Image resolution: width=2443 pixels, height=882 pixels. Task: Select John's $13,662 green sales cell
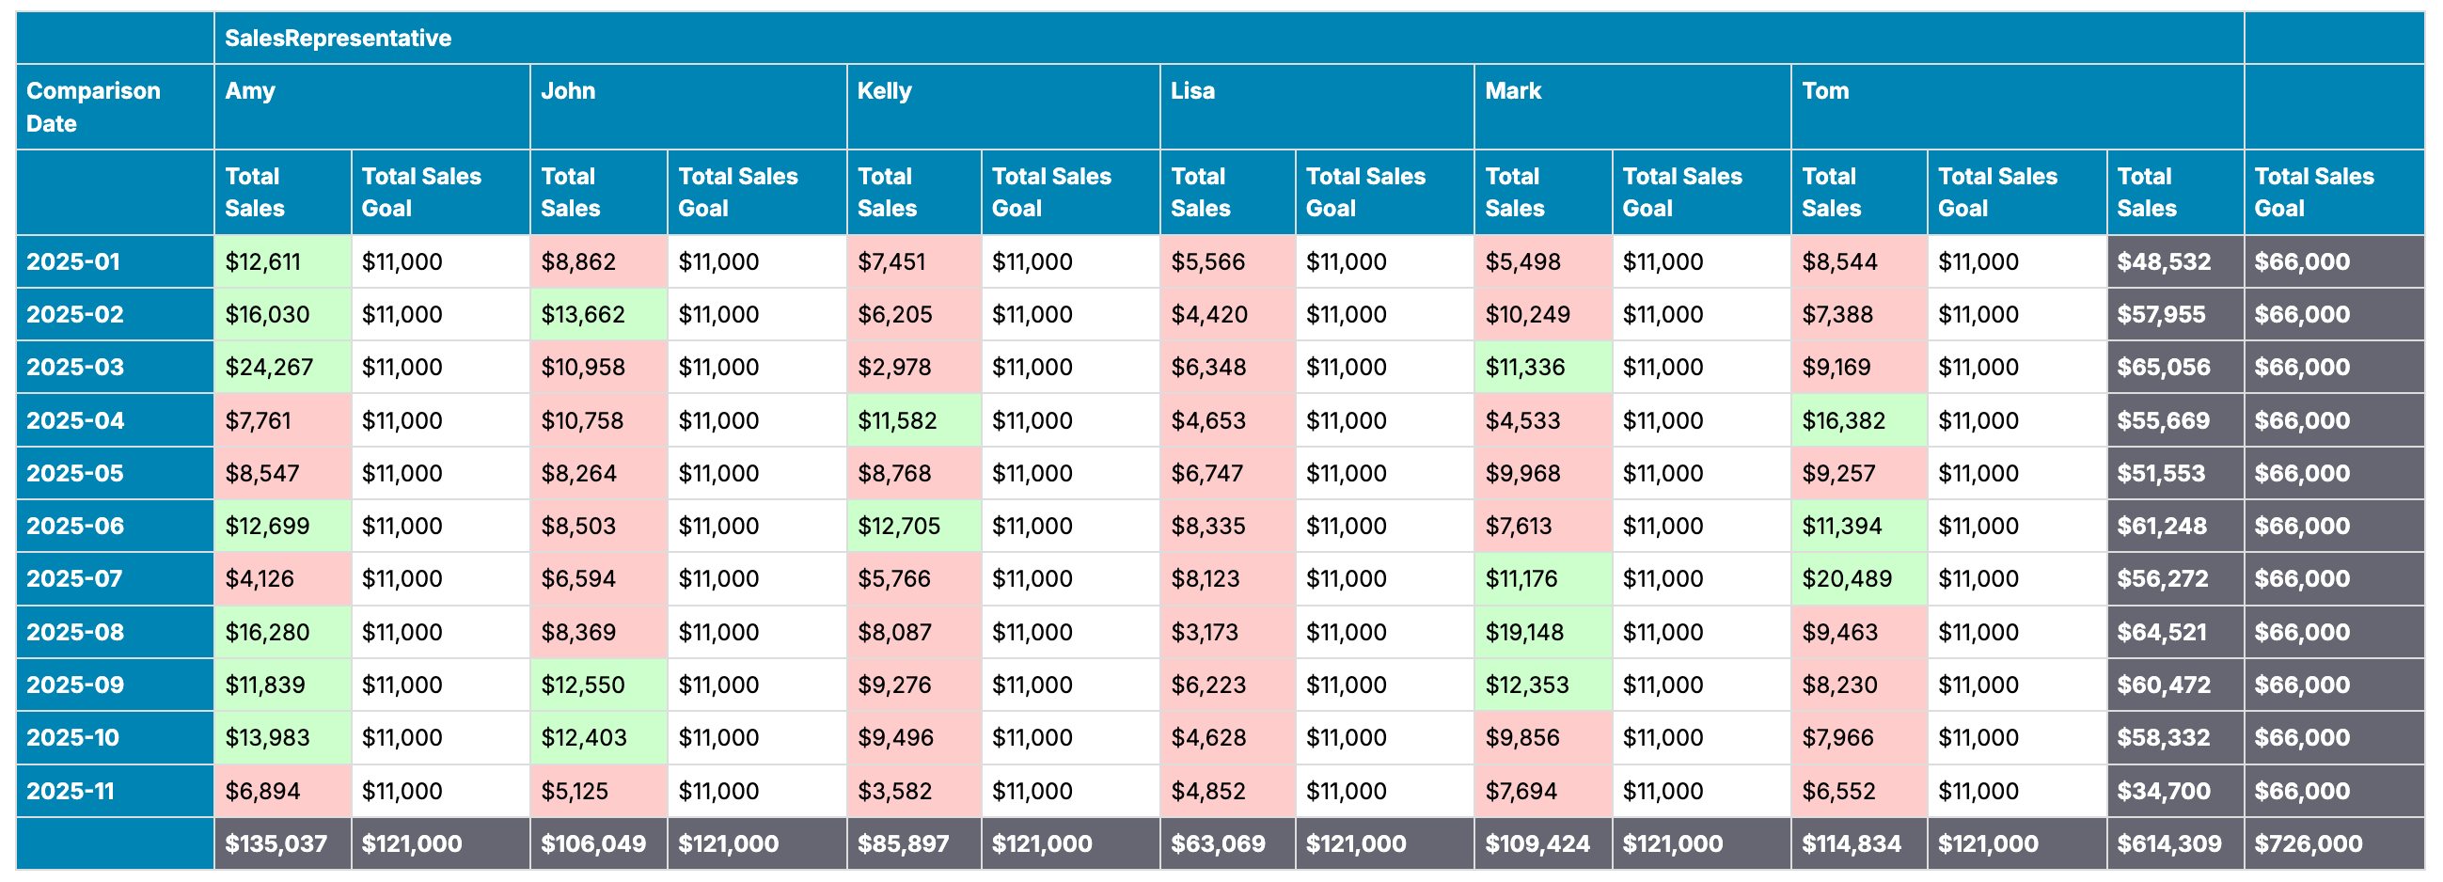coord(582,314)
